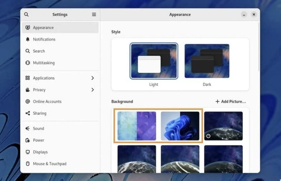Click the Privacy hand icon
This screenshot has width=281, height=181.
[28, 90]
